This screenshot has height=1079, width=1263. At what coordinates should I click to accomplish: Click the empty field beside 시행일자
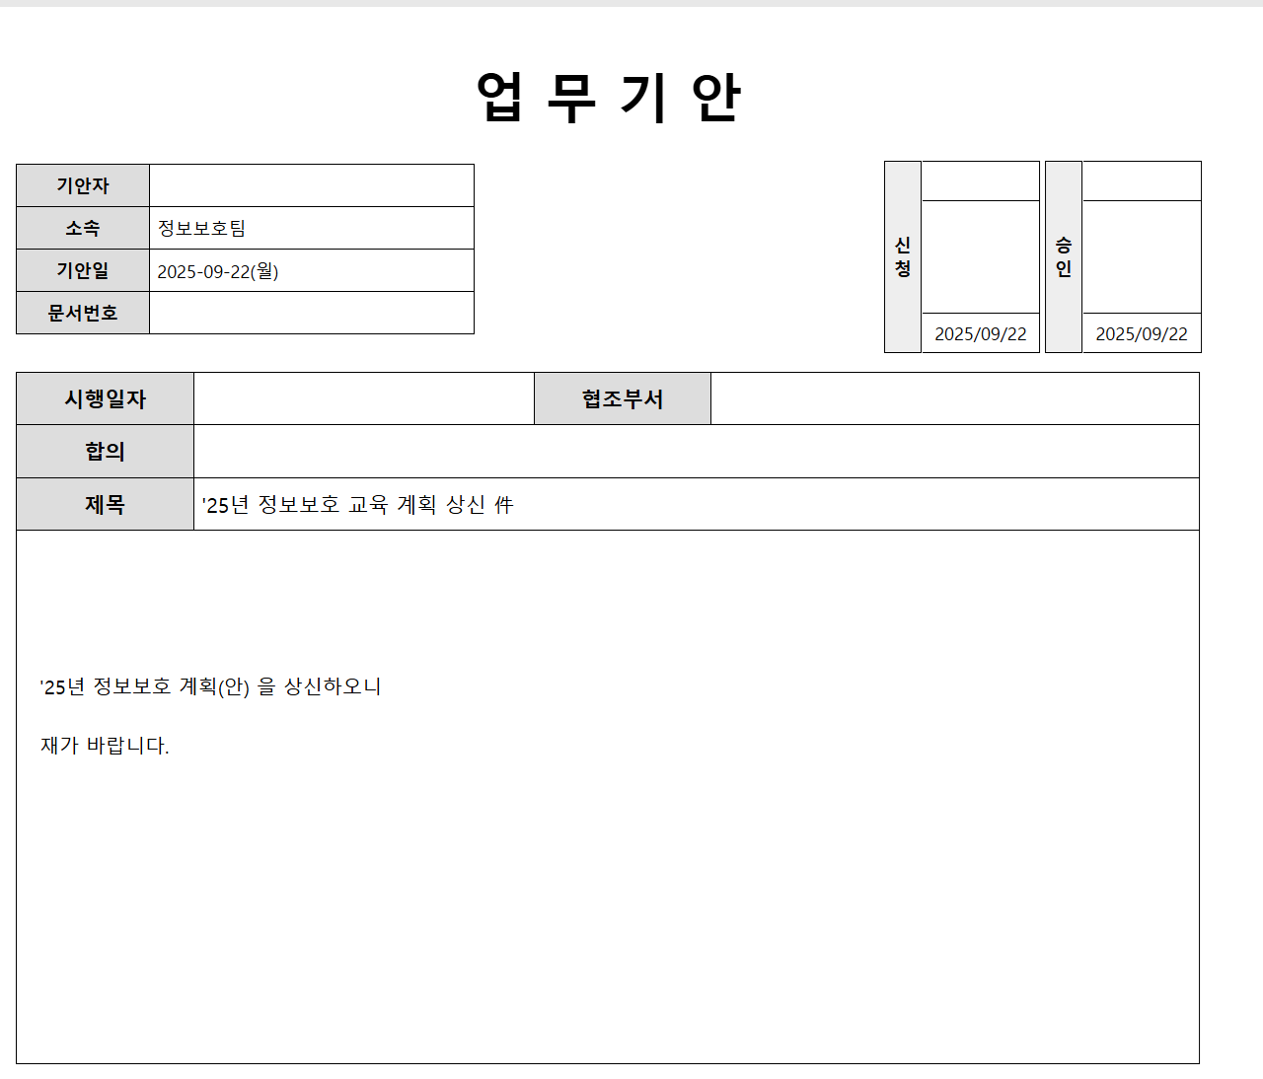[363, 398]
